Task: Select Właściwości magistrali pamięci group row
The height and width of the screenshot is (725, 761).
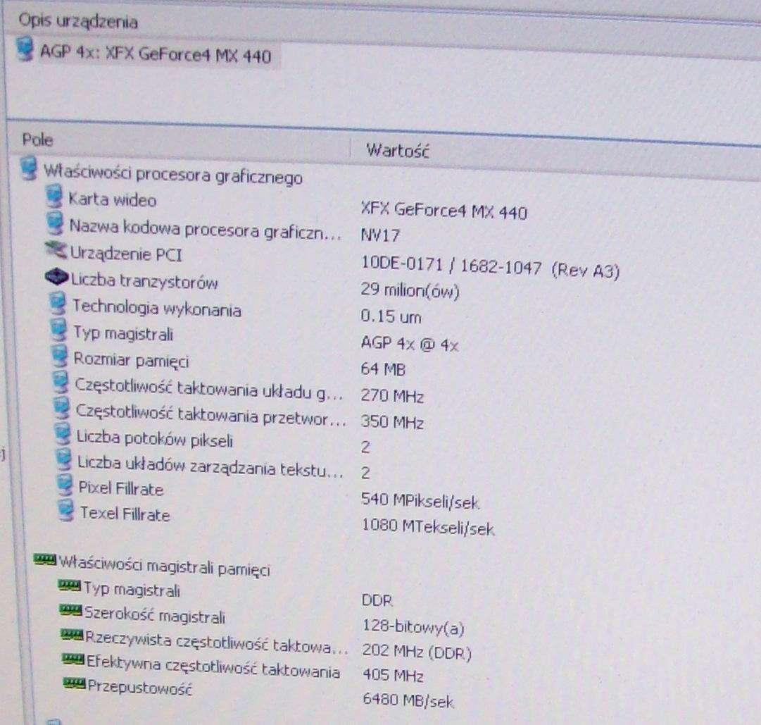Action: (x=165, y=566)
